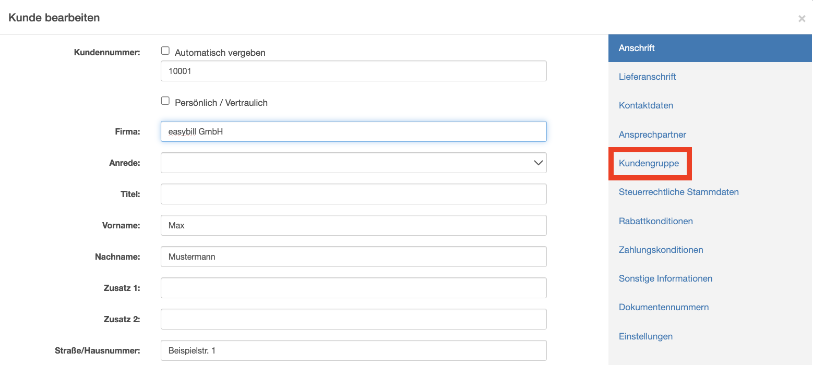Edit the Straße/Hausnummer field
This screenshot has width=813, height=365.
tap(353, 350)
